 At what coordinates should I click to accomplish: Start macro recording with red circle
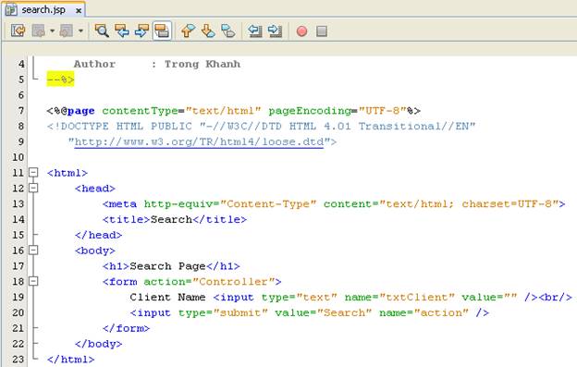tap(301, 31)
